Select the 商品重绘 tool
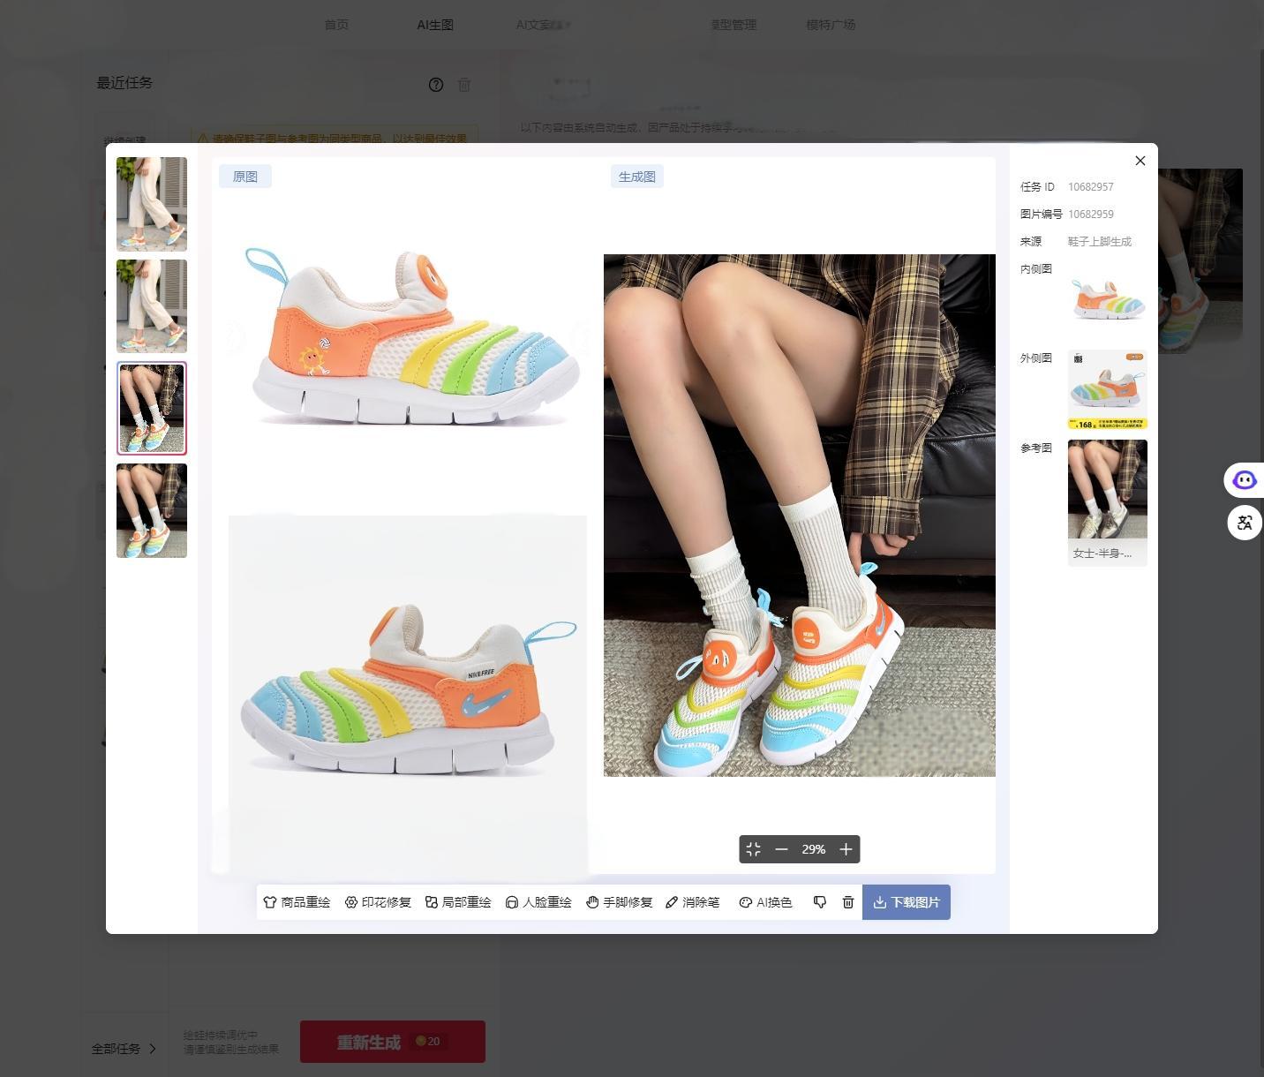Image resolution: width=1264 pixels, height=1077 pixels. click(297, 902)
